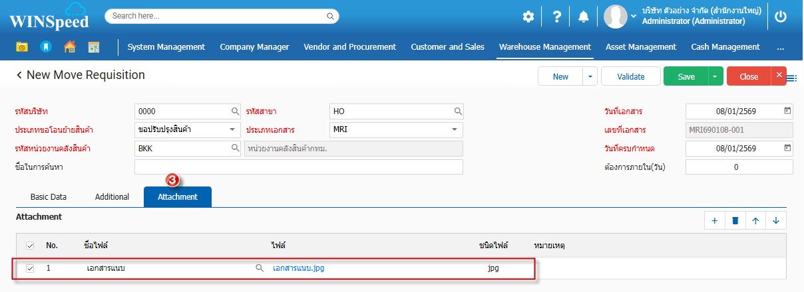
Task: Click the home house icon
Action: 69,46
